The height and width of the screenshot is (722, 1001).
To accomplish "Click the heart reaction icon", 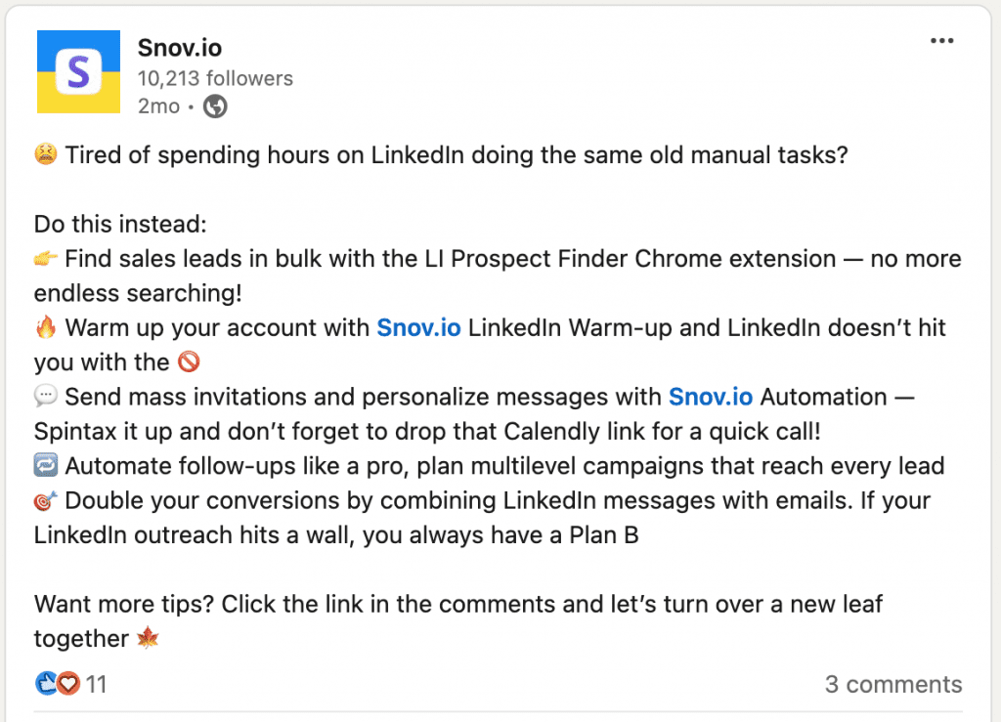I will (x=66, y=684).
